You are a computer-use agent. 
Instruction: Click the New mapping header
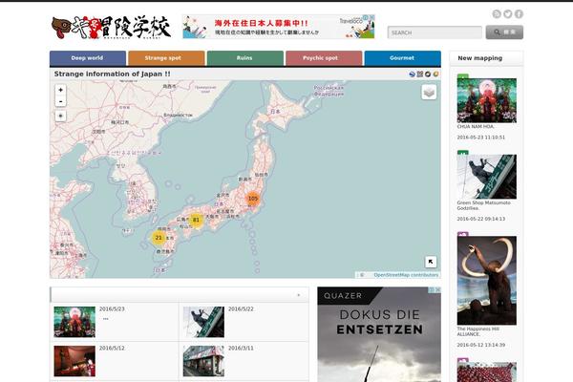[x=479, y=58]
